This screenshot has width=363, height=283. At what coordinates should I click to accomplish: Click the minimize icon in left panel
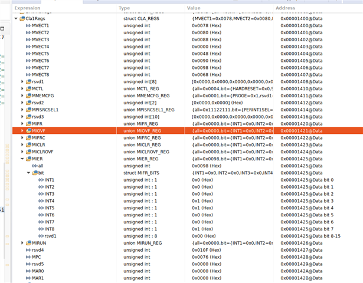(x=2, y=29)
